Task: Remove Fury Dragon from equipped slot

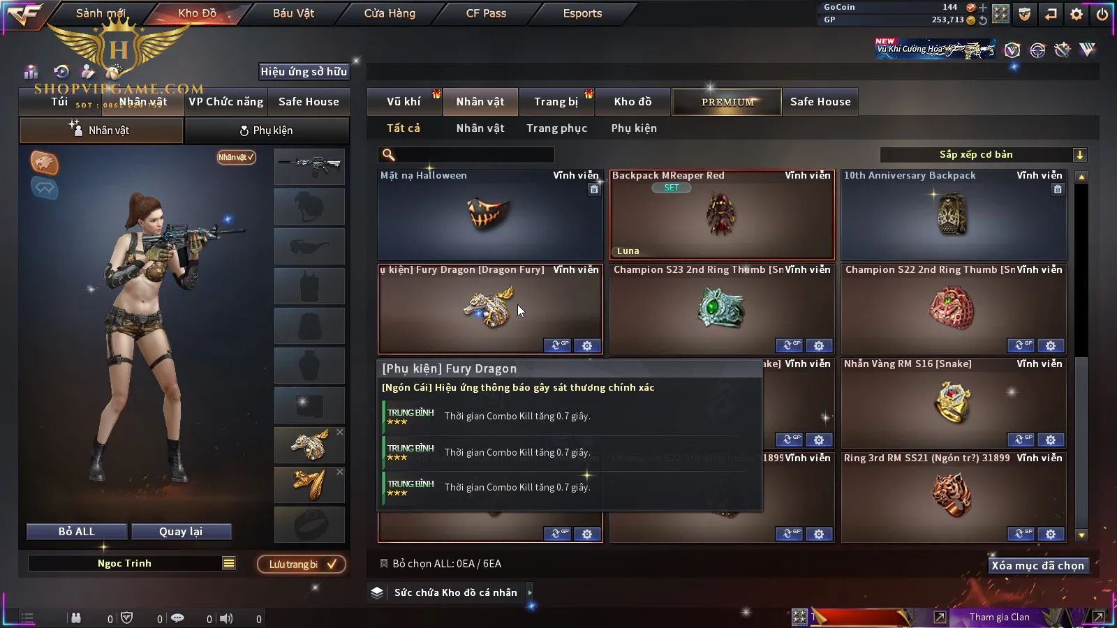Action: click(340, 432)
